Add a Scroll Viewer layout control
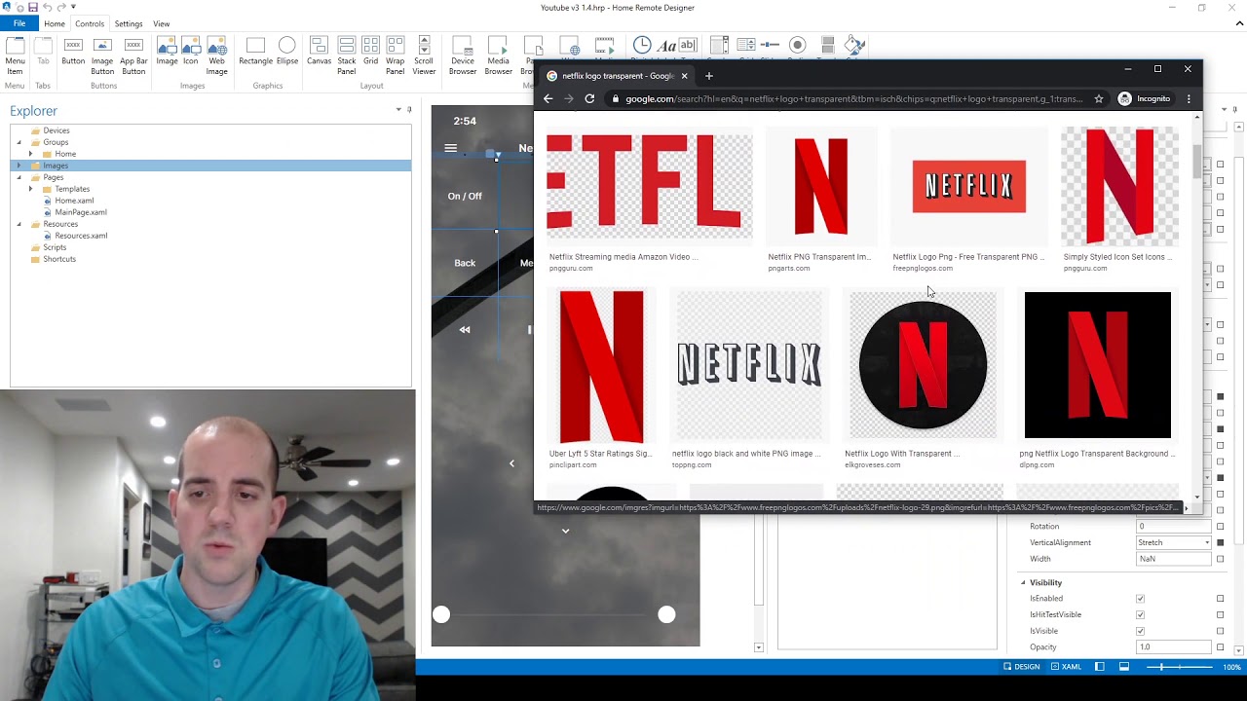 coord(424,55)
